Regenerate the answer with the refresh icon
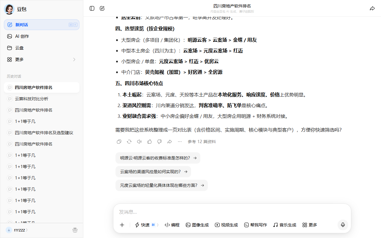This screenshot has height=238, width=381. click(129, 142)
